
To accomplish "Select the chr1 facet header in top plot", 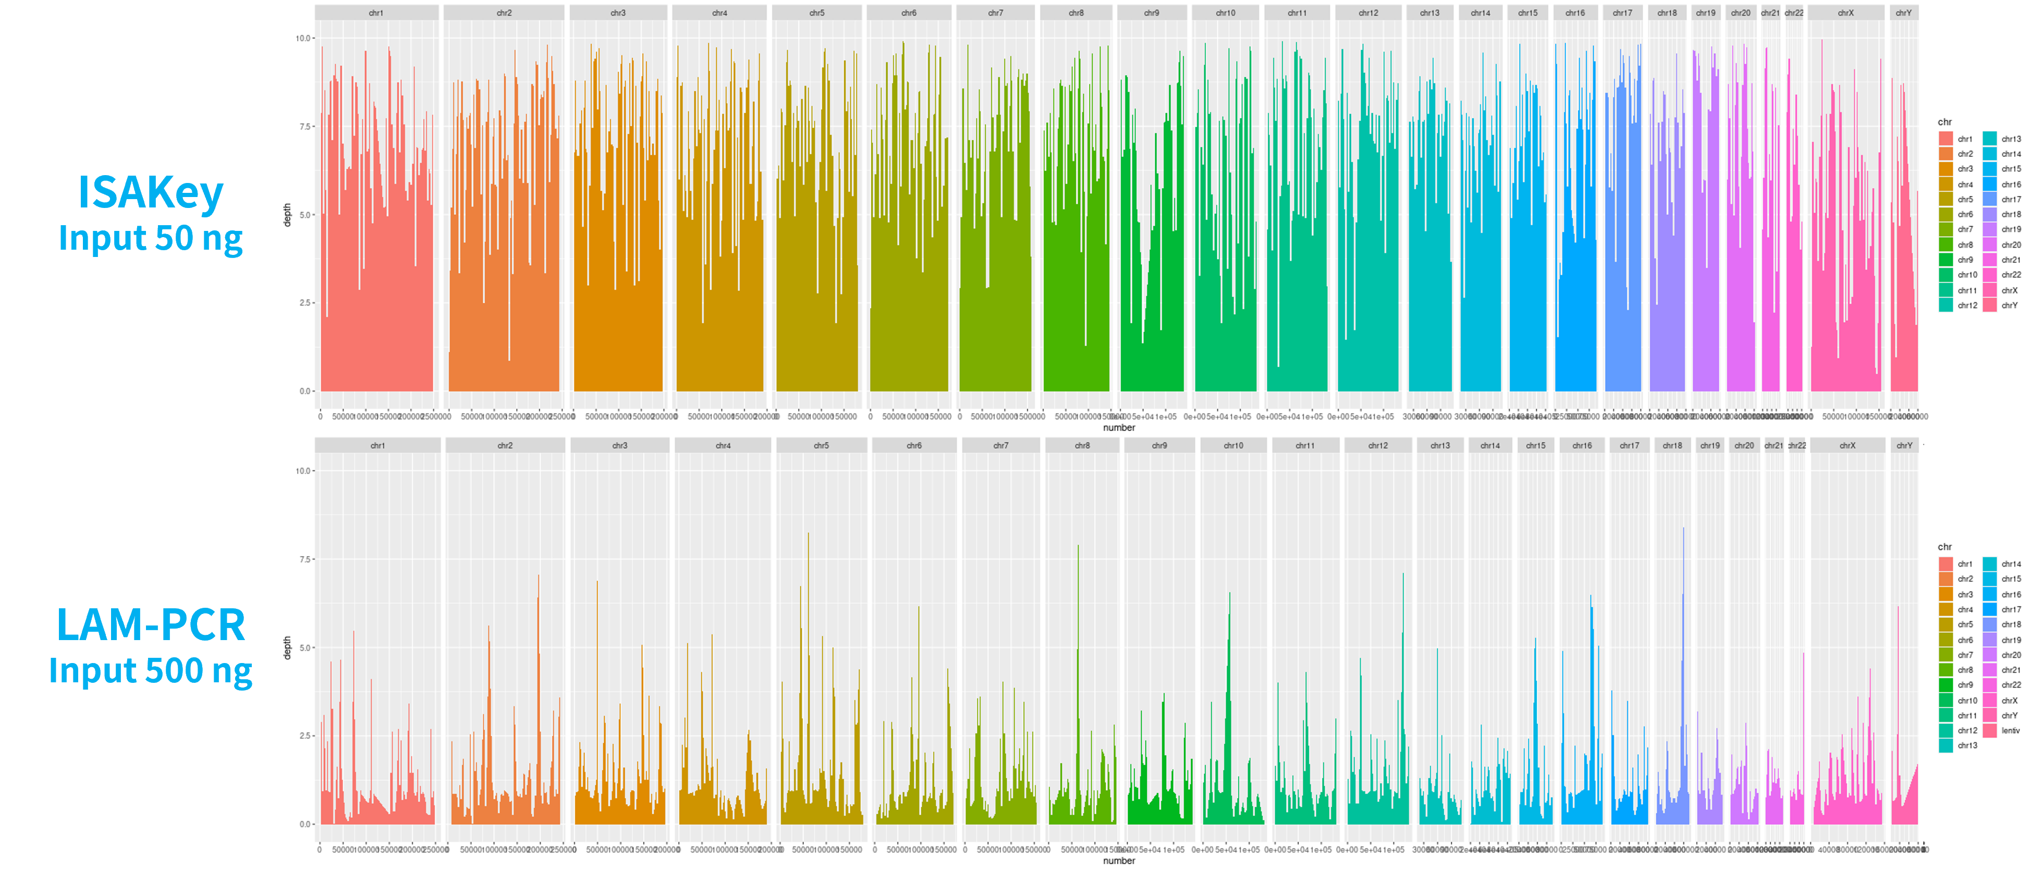I will 376,13.
